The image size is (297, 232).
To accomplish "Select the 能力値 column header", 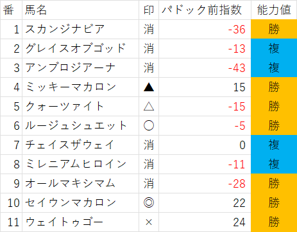I will pyautogui.click(x=274, y=10).
